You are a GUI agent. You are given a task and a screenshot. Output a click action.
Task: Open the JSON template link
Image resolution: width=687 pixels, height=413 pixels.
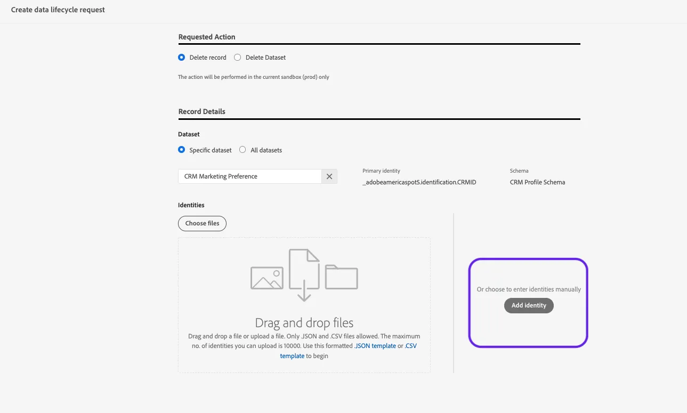(x=375, y=346)
